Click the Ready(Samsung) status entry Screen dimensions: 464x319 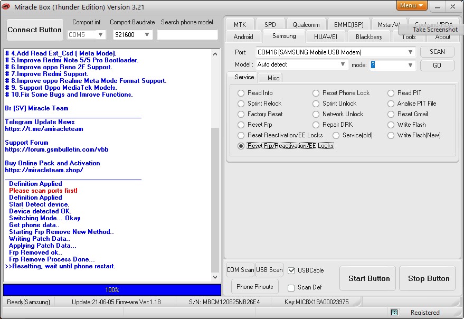point(29,302)
